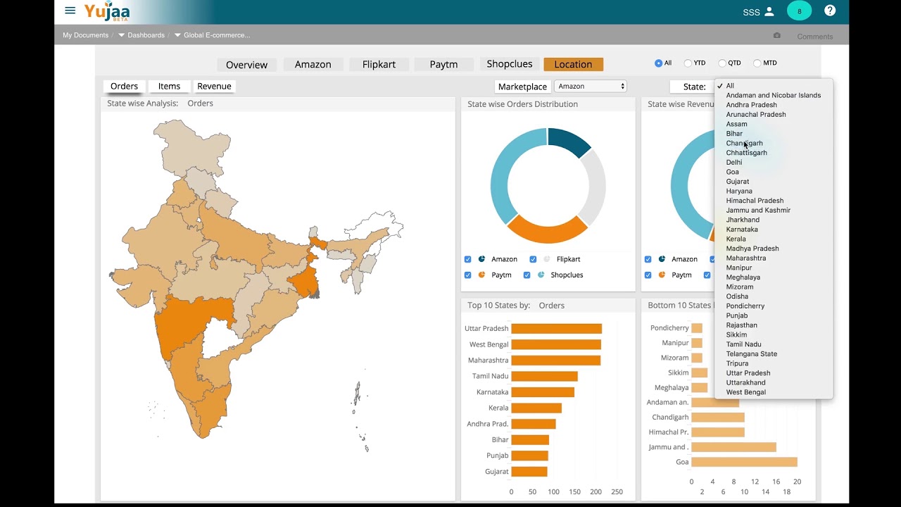The image size is (901, 507).
Task: Click the Kerala bar in Top 10
Action: coord(536,408)
